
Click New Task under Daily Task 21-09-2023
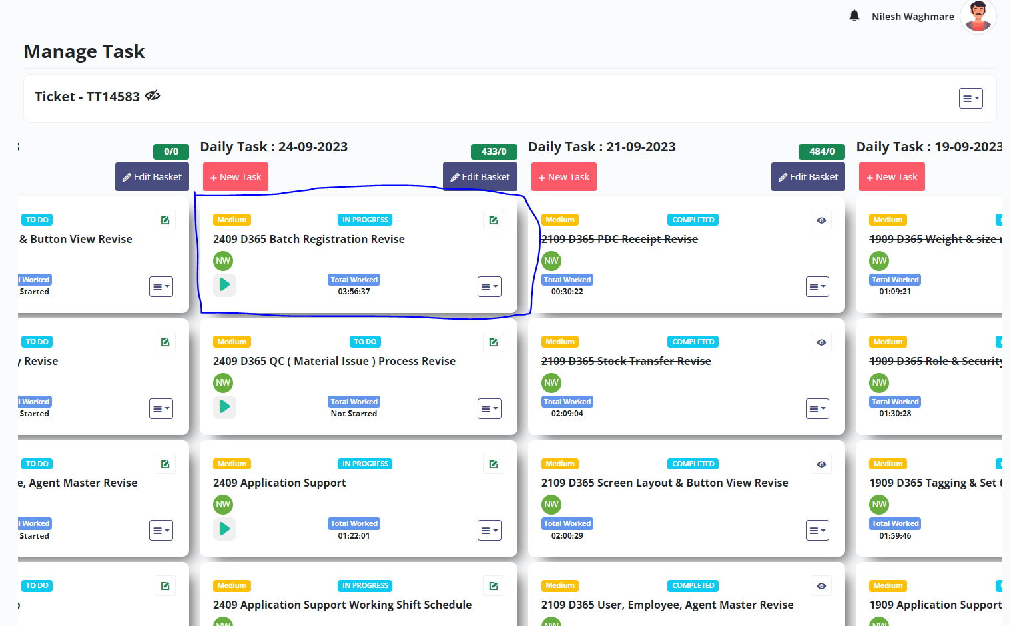click(564, 177)
